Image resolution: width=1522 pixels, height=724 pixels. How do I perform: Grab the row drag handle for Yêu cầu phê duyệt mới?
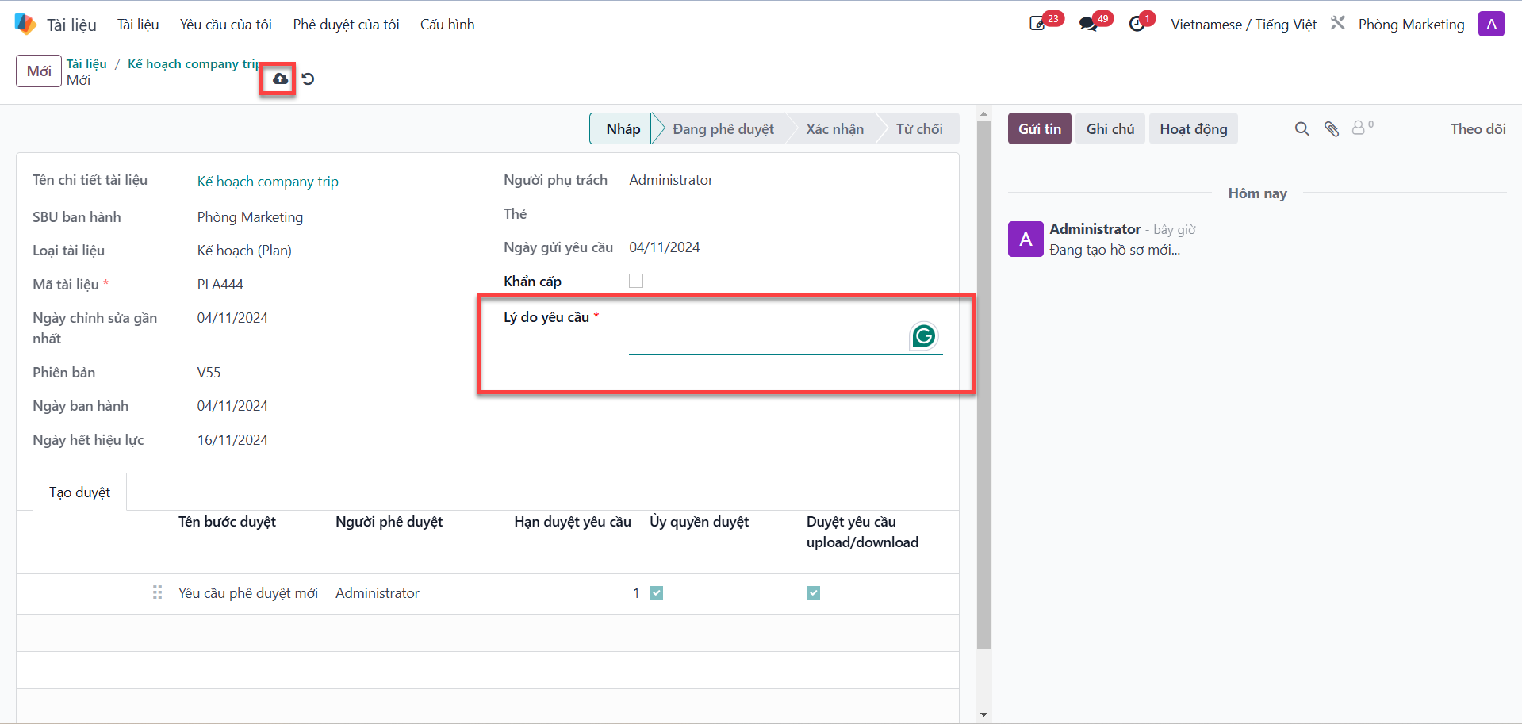(157, 592)
